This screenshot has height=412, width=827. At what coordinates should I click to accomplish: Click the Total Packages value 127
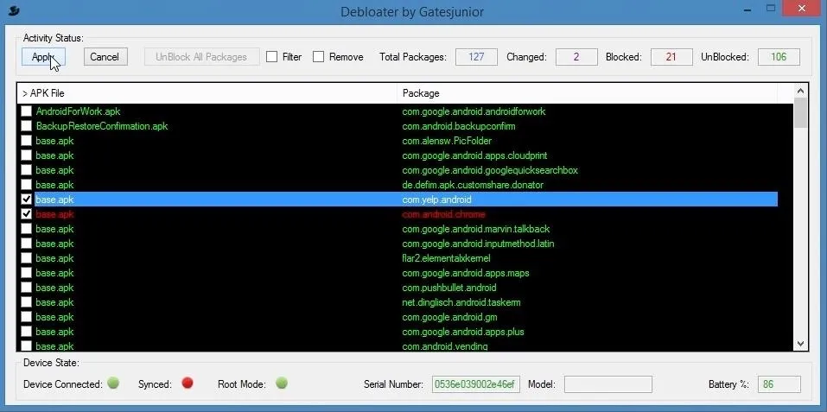point(476,57)
